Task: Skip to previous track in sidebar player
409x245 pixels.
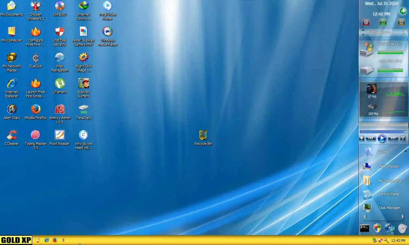Action: [371, 138]
